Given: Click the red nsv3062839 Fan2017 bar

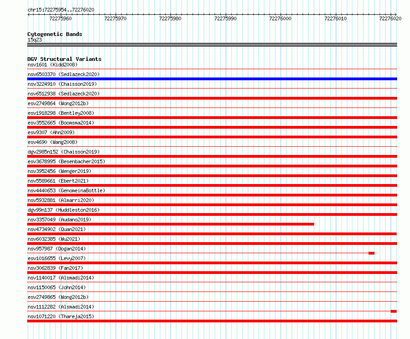Looking at the screenshot, I should [212, 273].
